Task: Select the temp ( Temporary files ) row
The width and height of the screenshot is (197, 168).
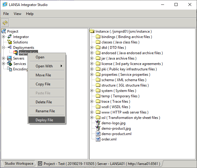Action: point(120,96)
